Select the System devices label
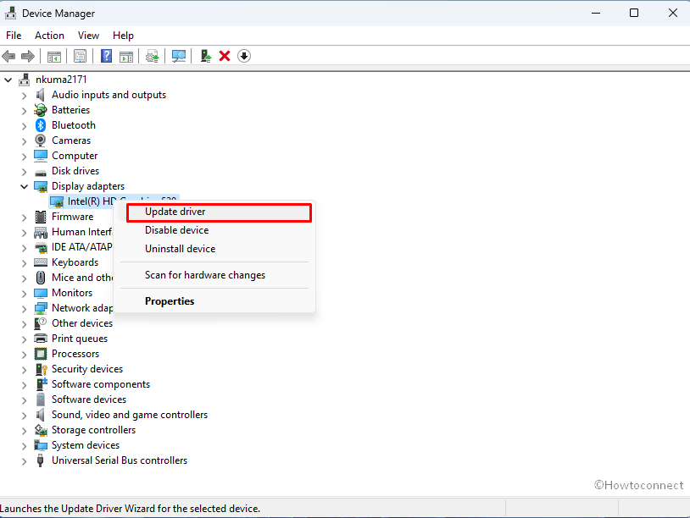 [x=86, y=445]
